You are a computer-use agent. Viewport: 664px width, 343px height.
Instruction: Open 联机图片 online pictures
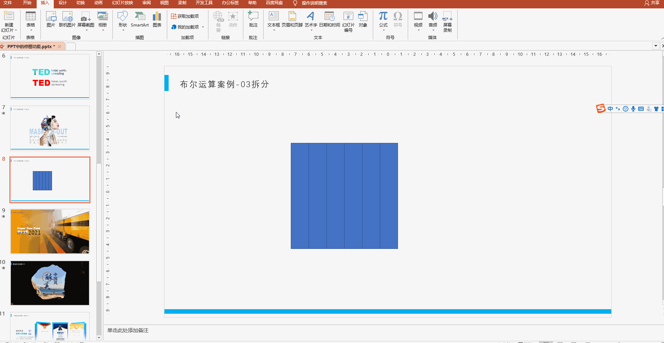click(x=67, y=19)
